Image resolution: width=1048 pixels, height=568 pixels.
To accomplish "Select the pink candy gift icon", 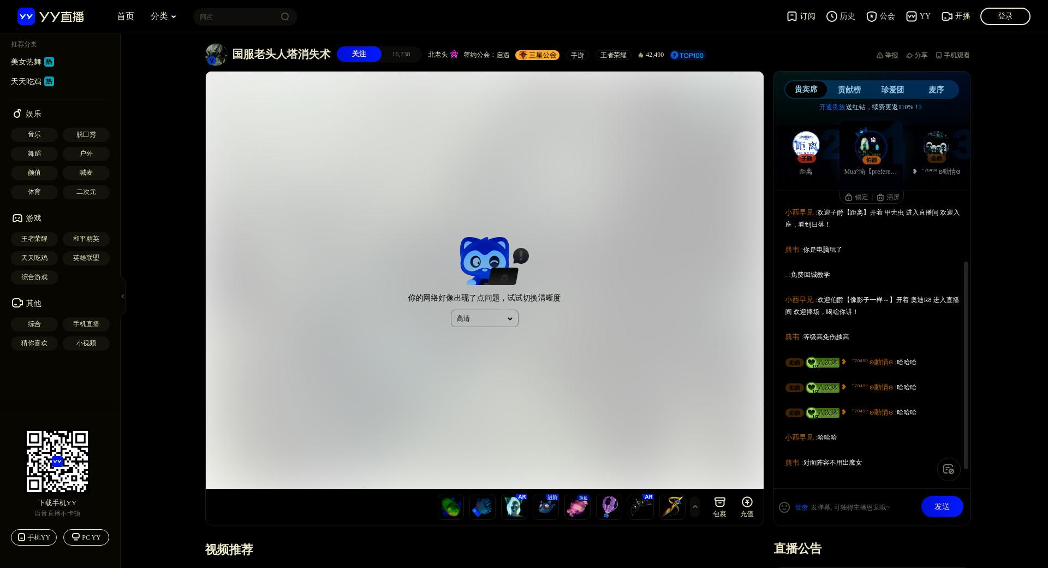I will [577, 507].
